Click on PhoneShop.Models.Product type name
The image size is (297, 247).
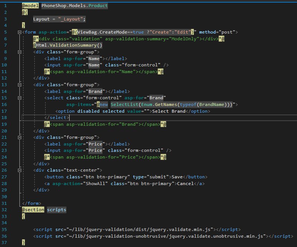[x=75, y=6]
